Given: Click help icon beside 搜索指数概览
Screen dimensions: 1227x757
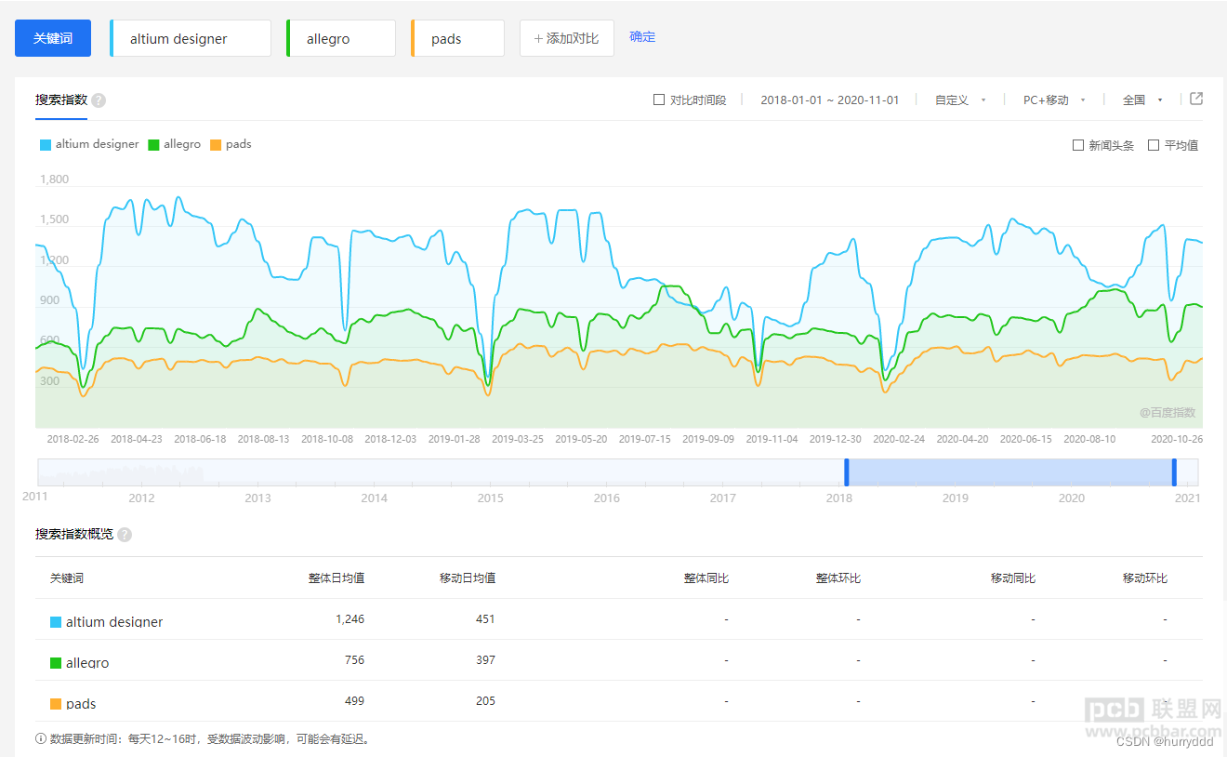Looking at the screenshot, I should [x=125, y=535].
